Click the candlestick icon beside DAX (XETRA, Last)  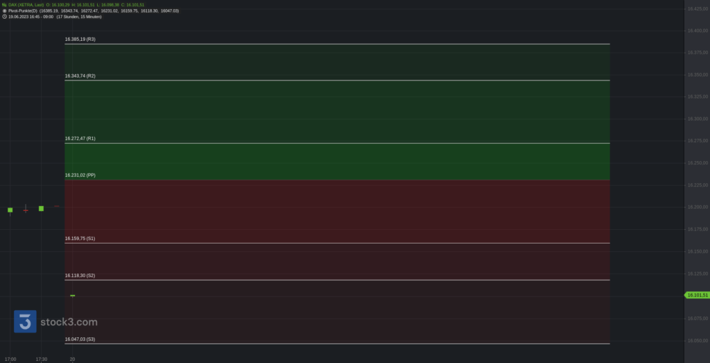click(x=5, y=5)
